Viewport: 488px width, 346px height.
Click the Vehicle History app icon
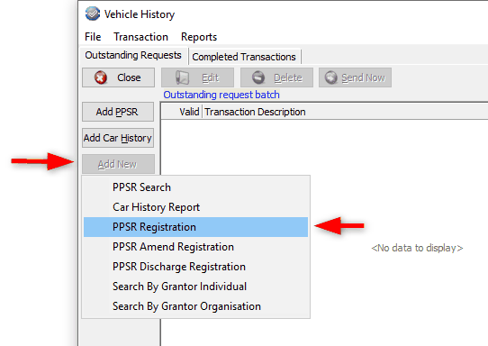(93, 14)
